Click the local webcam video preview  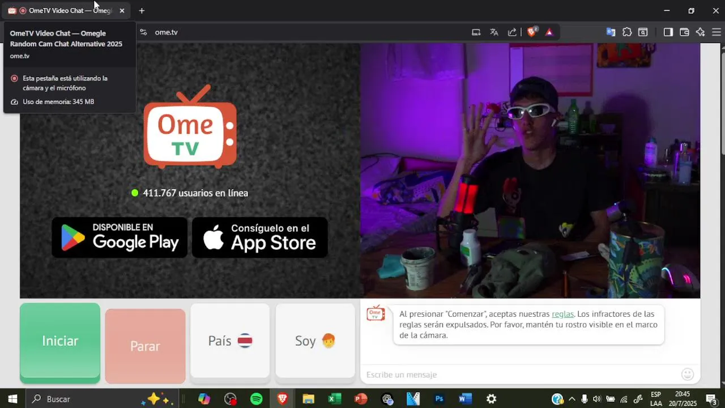click(530, 171)
